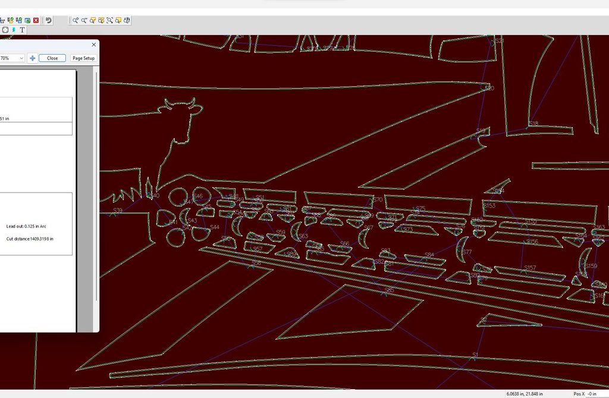Select the Text tool T icon
Image resolution: width=609 pixels, height=398 pixels.
pyautogui.click(x=23, y=30)
